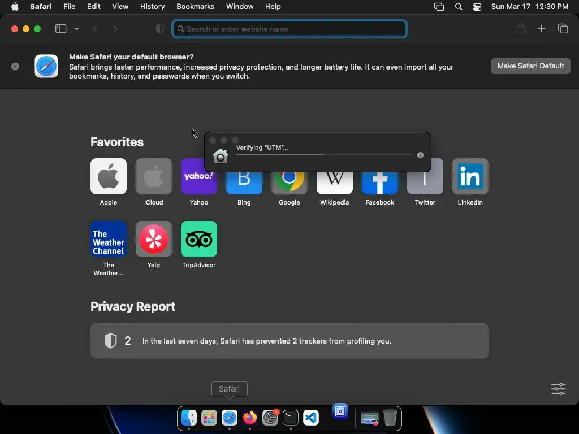The height and width of the screenshot is (434, 579).
Task: Open the Yelp favorite tile
Action: click(x=154, y=239)
